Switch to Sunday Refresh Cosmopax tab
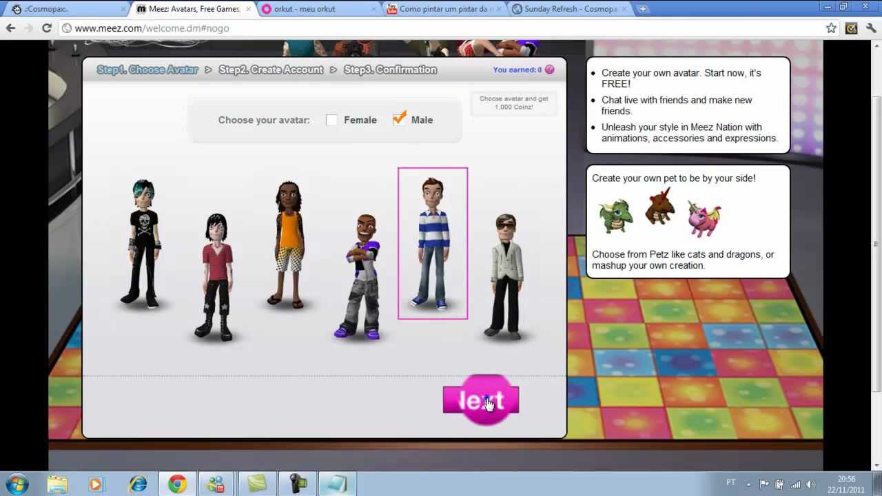 [570, 9]
